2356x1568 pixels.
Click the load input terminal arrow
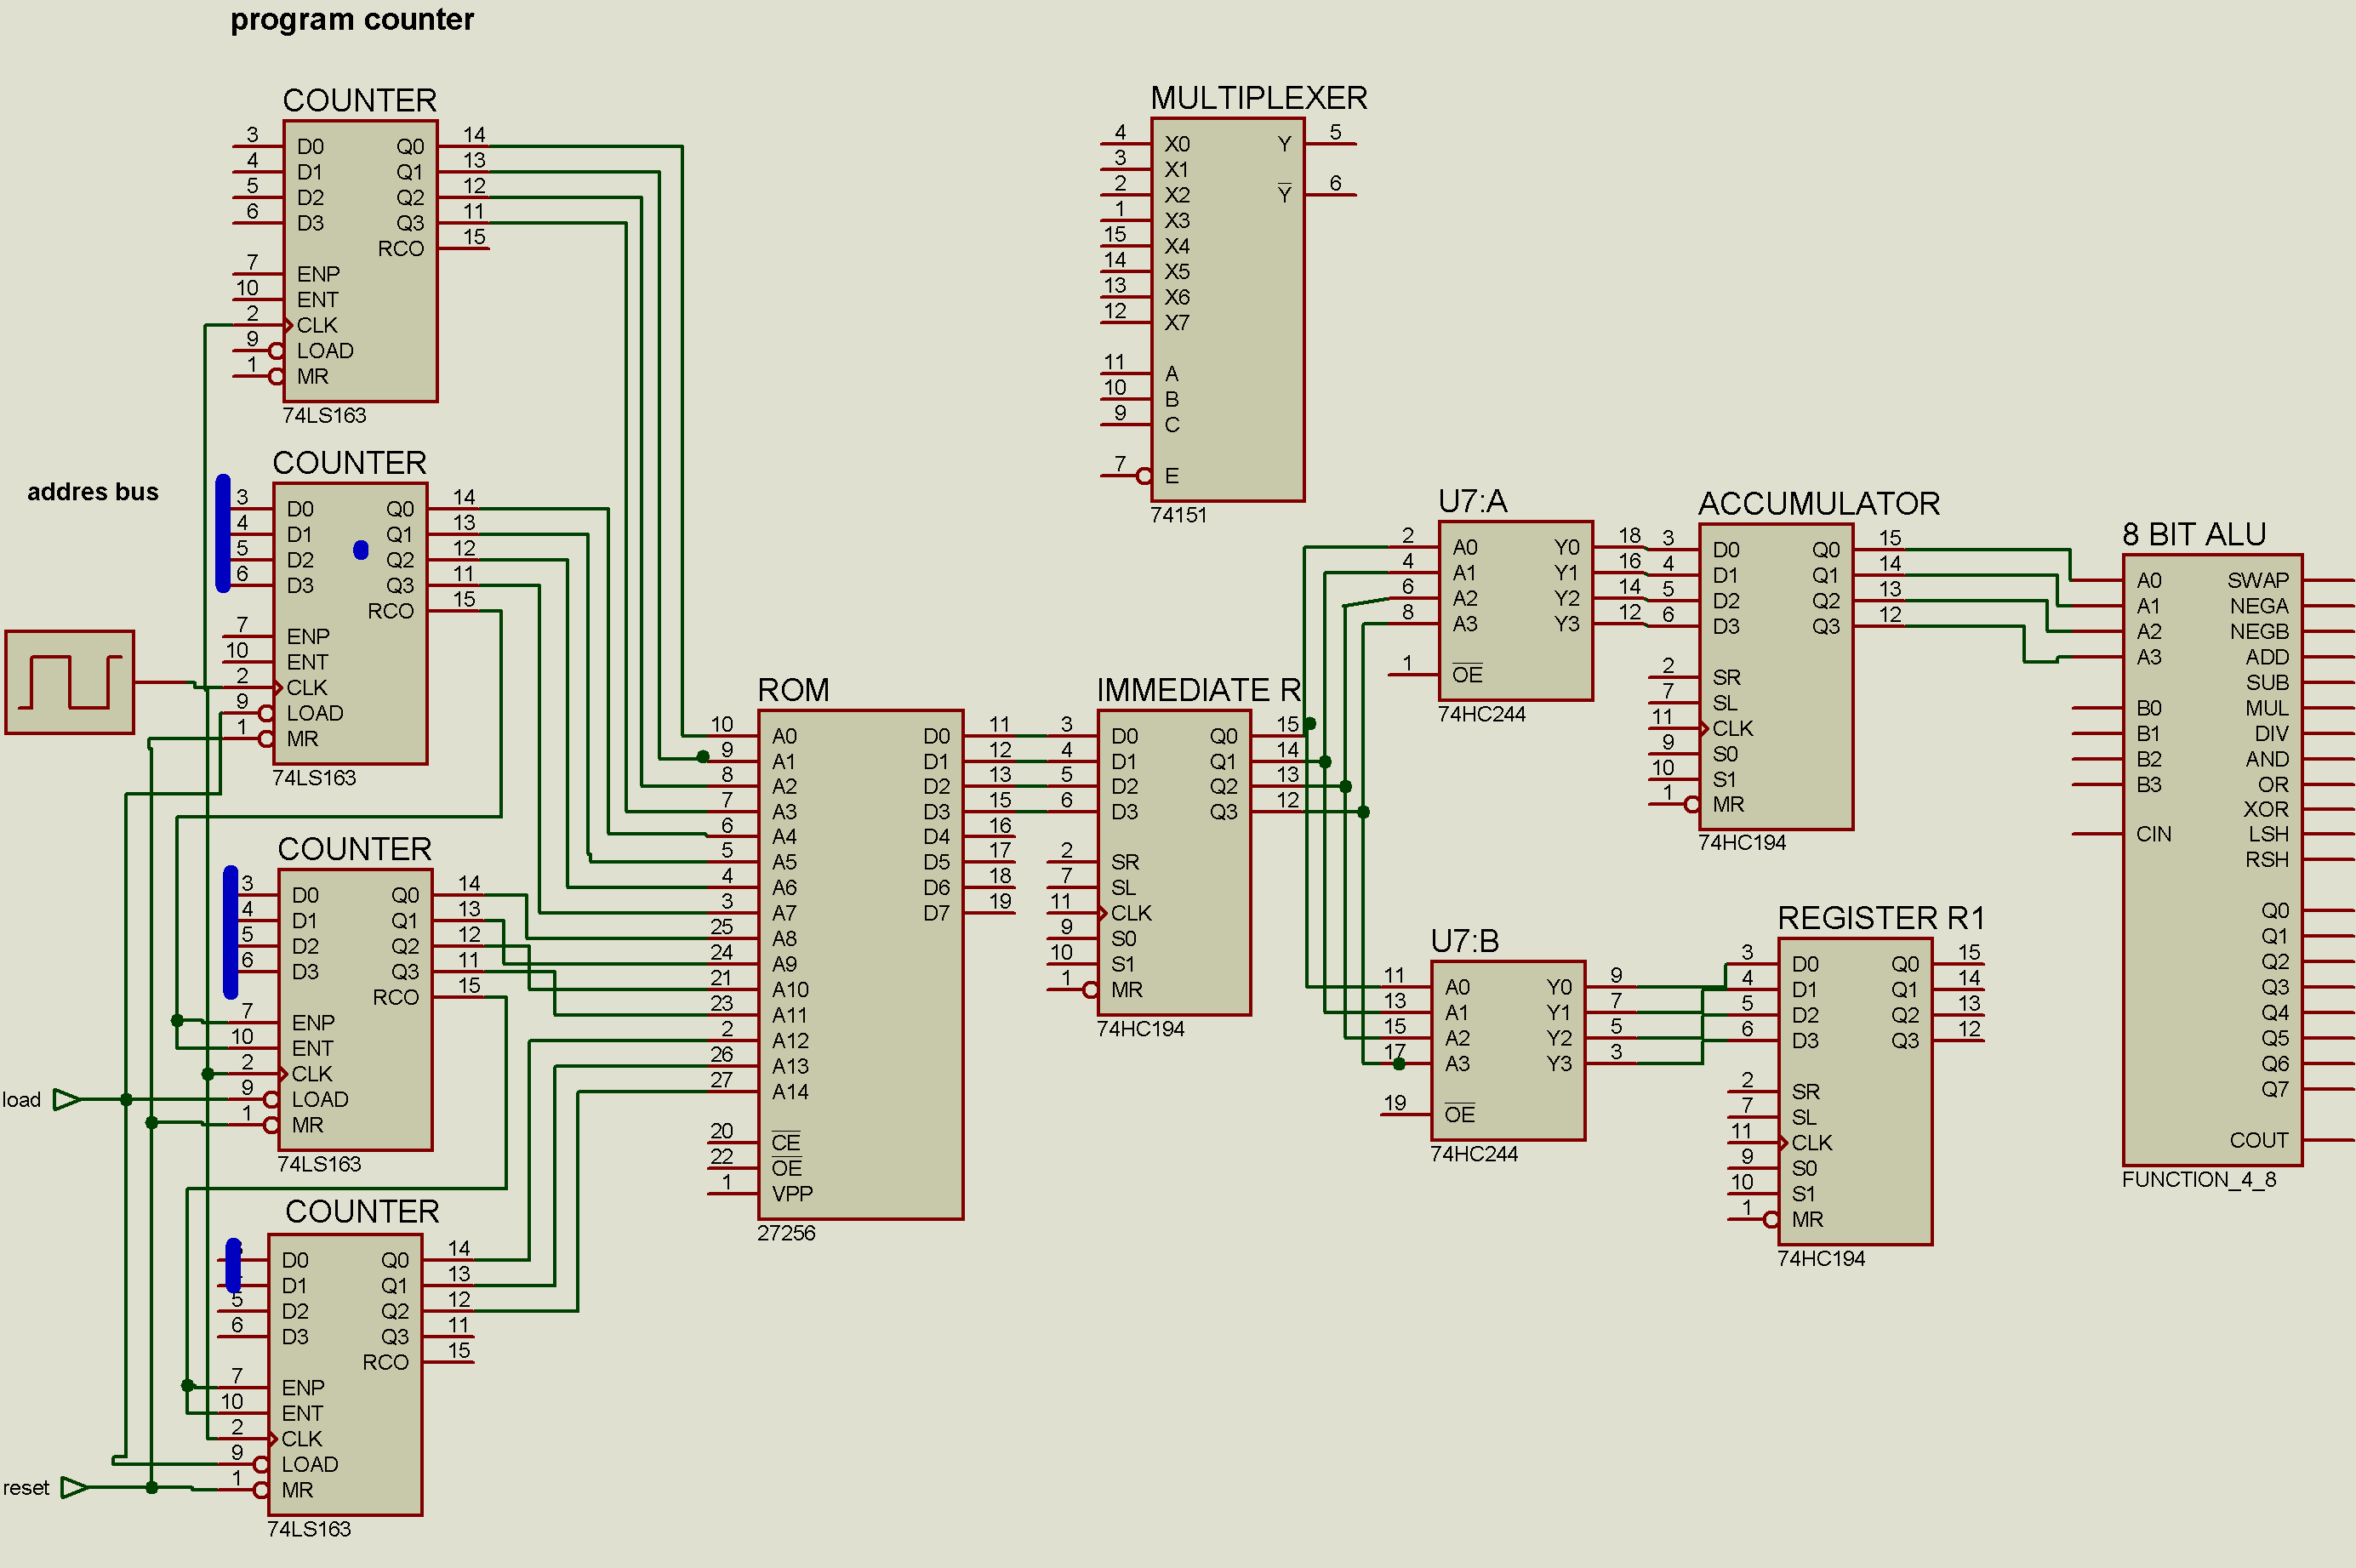click(x=68, y=1100)
